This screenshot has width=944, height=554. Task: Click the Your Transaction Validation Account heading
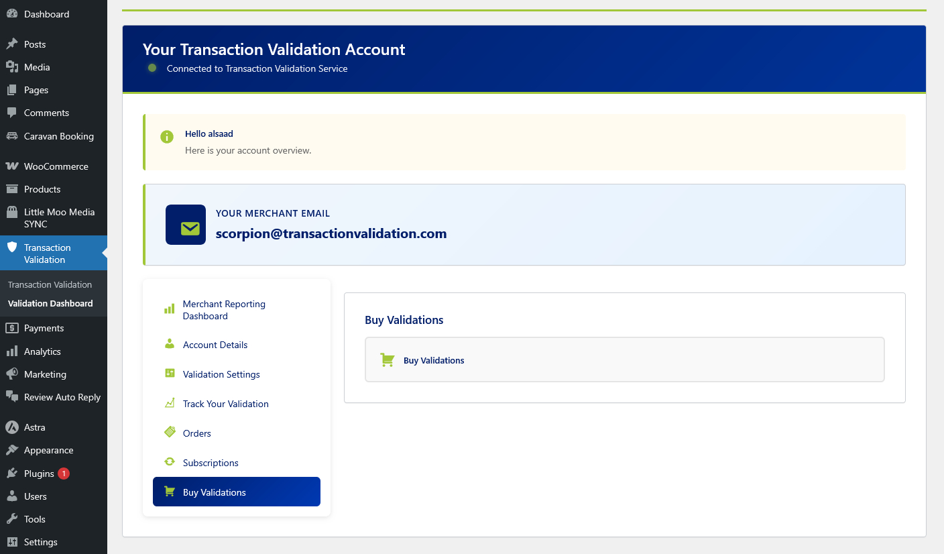[274, 50]
